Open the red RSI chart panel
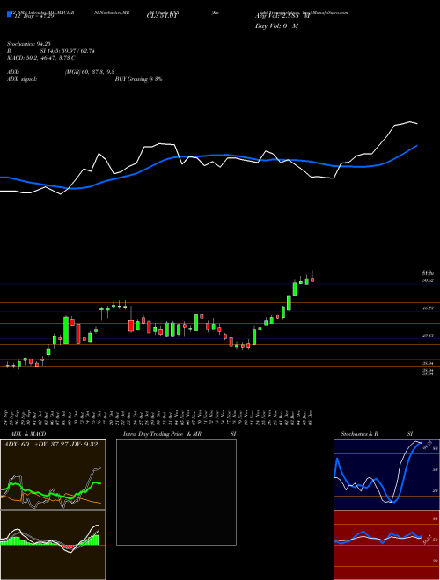Image resolution: width=440 pixels, height=580 pixels. (x=386, y=545)
